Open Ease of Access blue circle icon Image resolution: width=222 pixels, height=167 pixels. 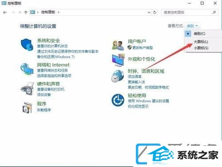(x=118, y=100)
